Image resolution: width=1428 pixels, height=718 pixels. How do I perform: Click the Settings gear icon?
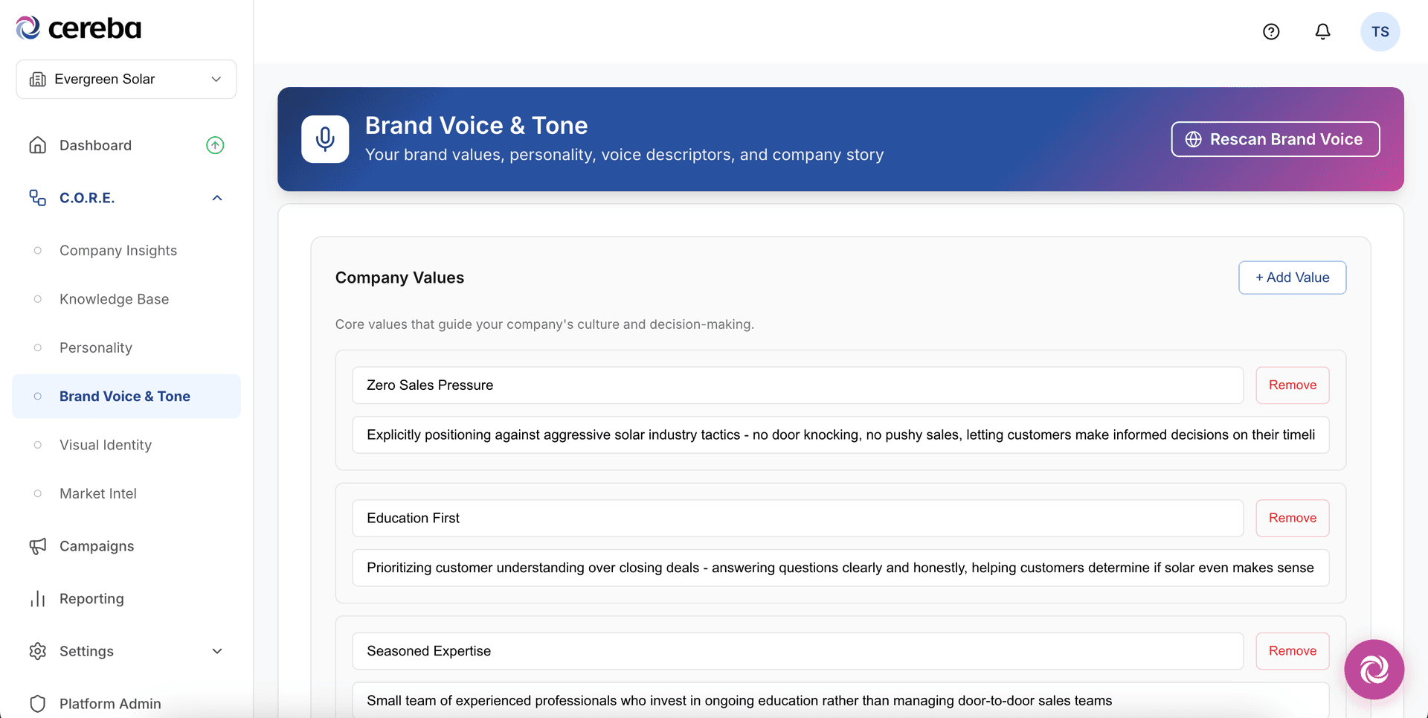point(38,651)
